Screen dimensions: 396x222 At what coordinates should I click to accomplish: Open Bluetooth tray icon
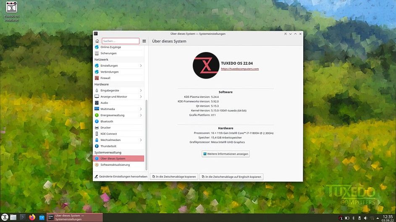tap(353, 218)
